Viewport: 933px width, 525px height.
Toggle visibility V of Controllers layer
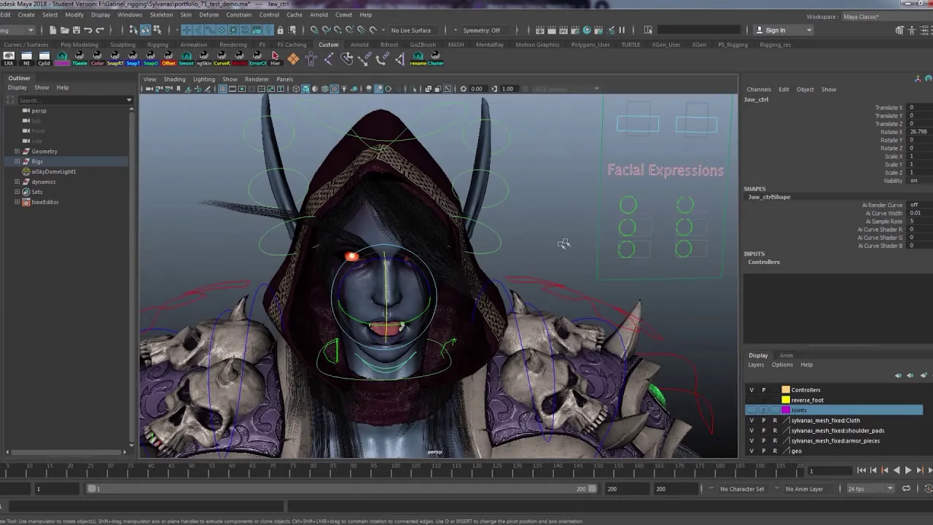point(752,390)
